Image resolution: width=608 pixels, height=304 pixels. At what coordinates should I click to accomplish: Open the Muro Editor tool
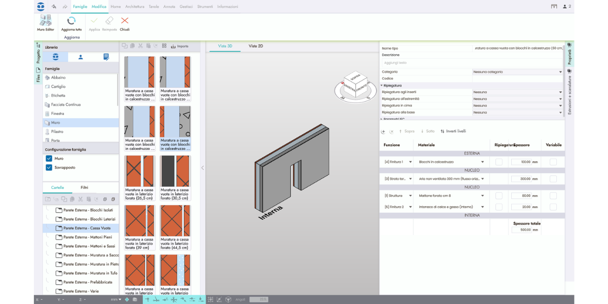[x=45, y=23]
